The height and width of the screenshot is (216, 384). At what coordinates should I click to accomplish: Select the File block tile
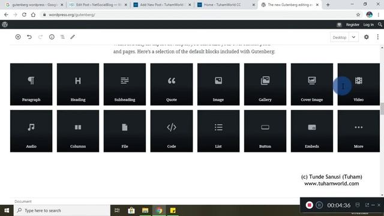coord(125,131)
